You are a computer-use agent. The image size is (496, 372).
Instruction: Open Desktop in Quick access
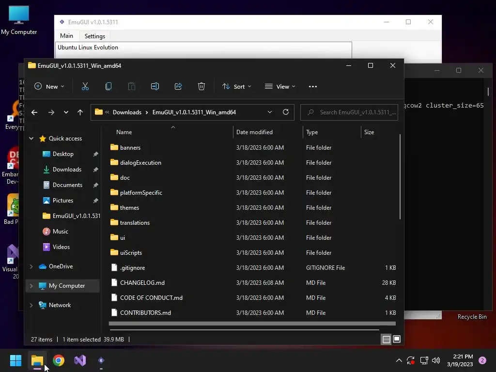[63, 154]
